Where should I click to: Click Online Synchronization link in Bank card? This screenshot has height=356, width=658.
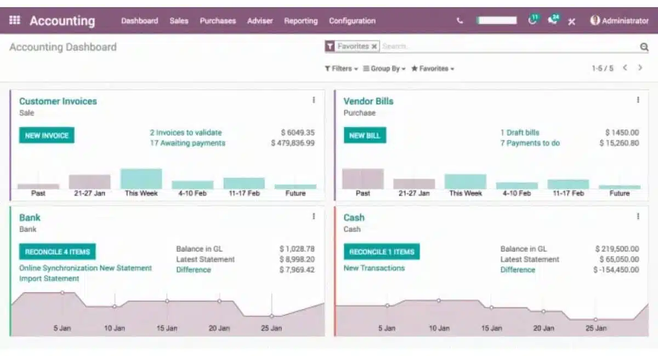pyautogui.click(x=58, y=268)
